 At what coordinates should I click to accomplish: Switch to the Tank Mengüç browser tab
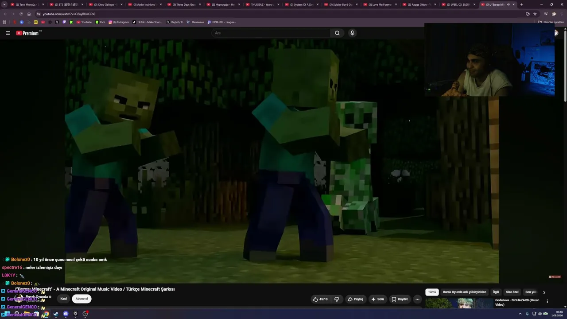pos(27,4)
